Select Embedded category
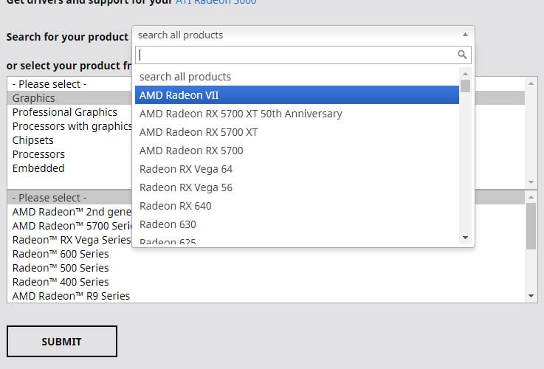This screenshot has width=544, height=369. (x=71, y=168)
